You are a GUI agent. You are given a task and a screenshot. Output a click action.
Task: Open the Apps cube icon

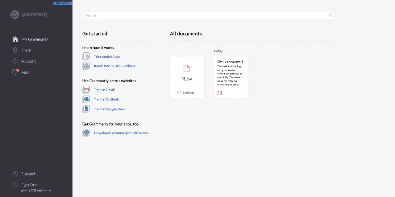tap(15, 72)
